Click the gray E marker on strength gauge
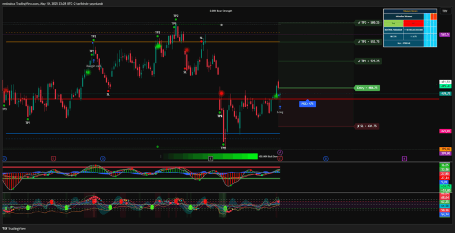The height and width of the screenshot is (233, 455). pyautogui.click(x=210, y=158)
